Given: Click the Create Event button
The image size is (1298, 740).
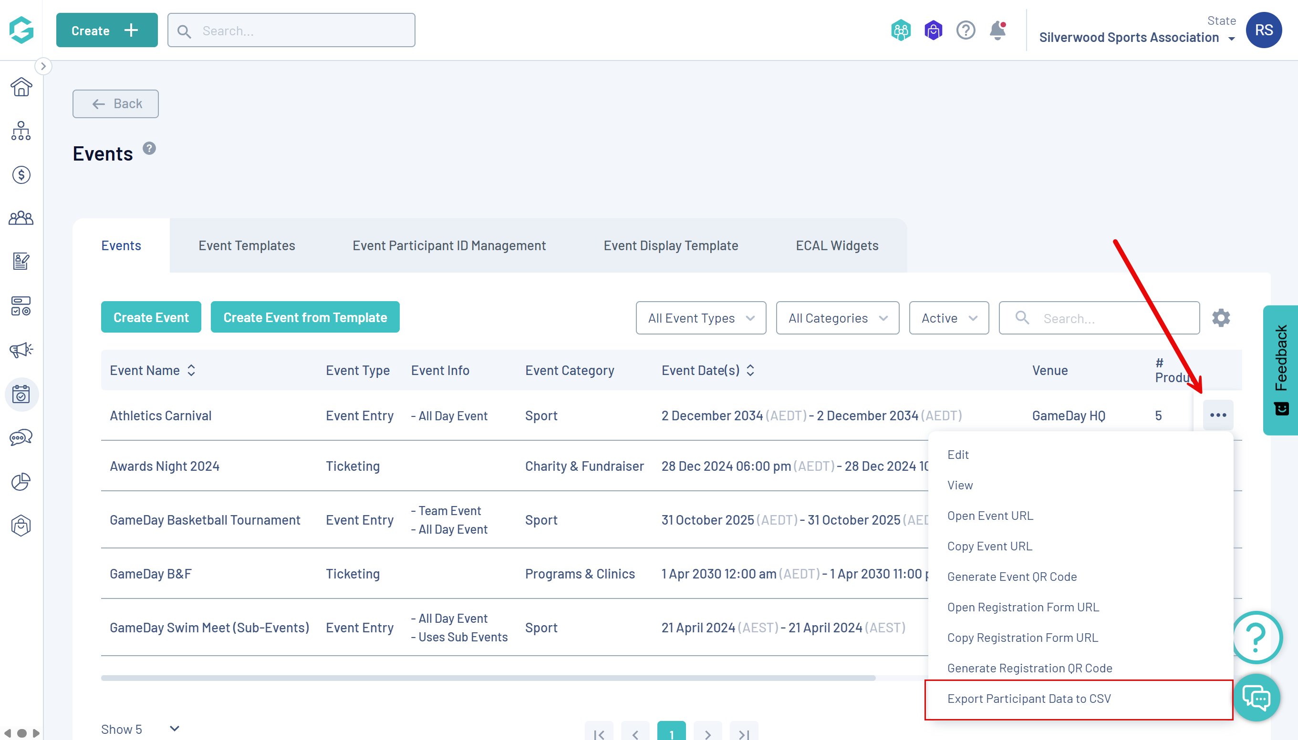Looking at the screenshot, I should [x=151, y=317].
